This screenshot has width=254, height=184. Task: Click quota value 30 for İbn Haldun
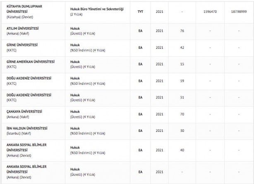coord(182,131)
